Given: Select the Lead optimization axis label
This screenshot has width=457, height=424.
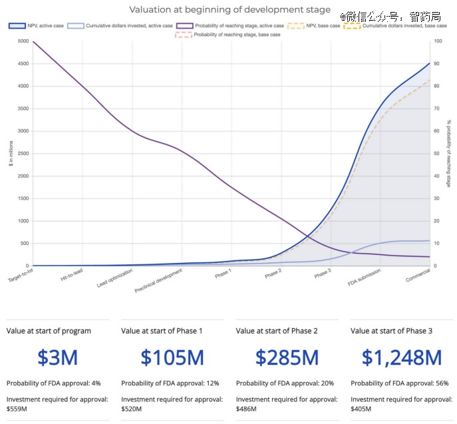Looking at the screenshot, I should pos(114,278).
